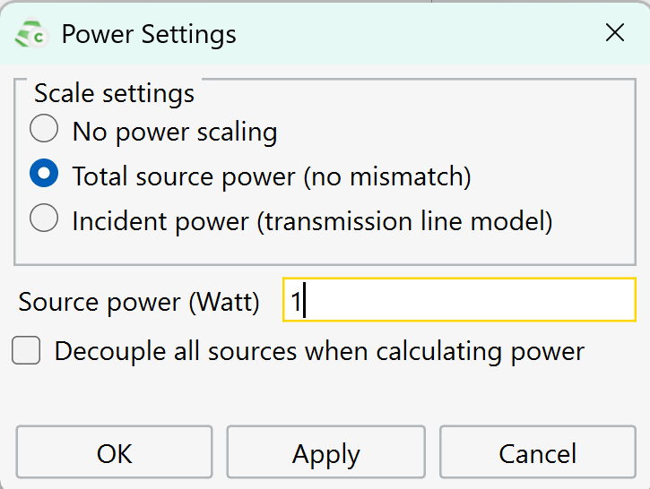650x489 pixels.
Task: Click the 'Power Settings' title text
Action: pyautogui.click(x=149, y=34)
